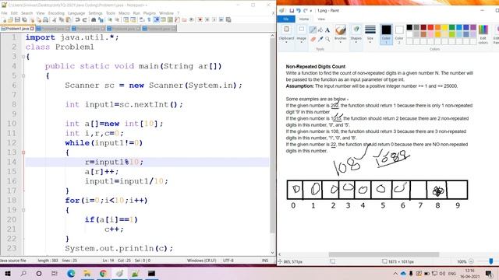Open the View ribbon tab in Paint

[321, 19]
